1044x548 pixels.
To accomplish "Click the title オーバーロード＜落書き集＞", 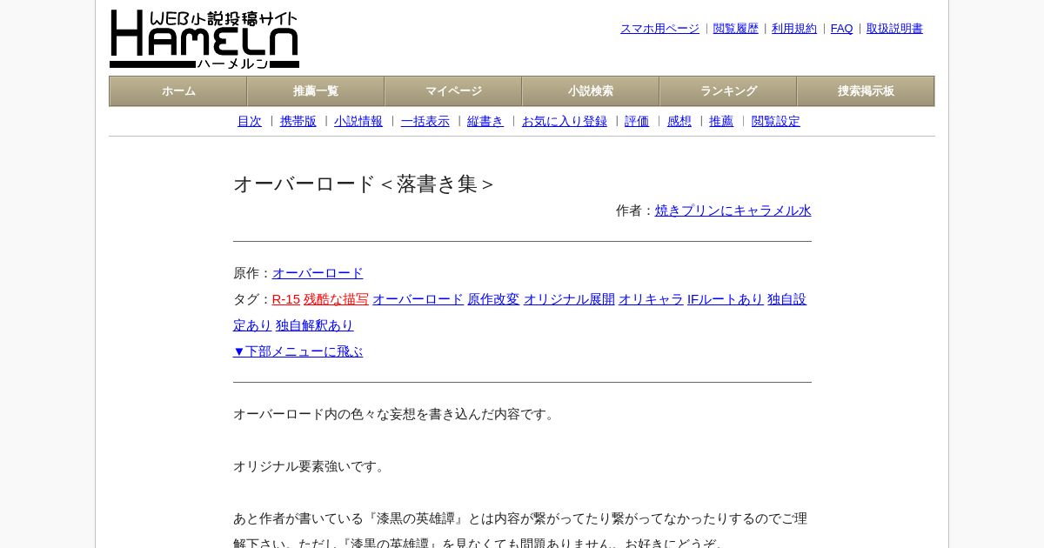I will coord(364,184).
